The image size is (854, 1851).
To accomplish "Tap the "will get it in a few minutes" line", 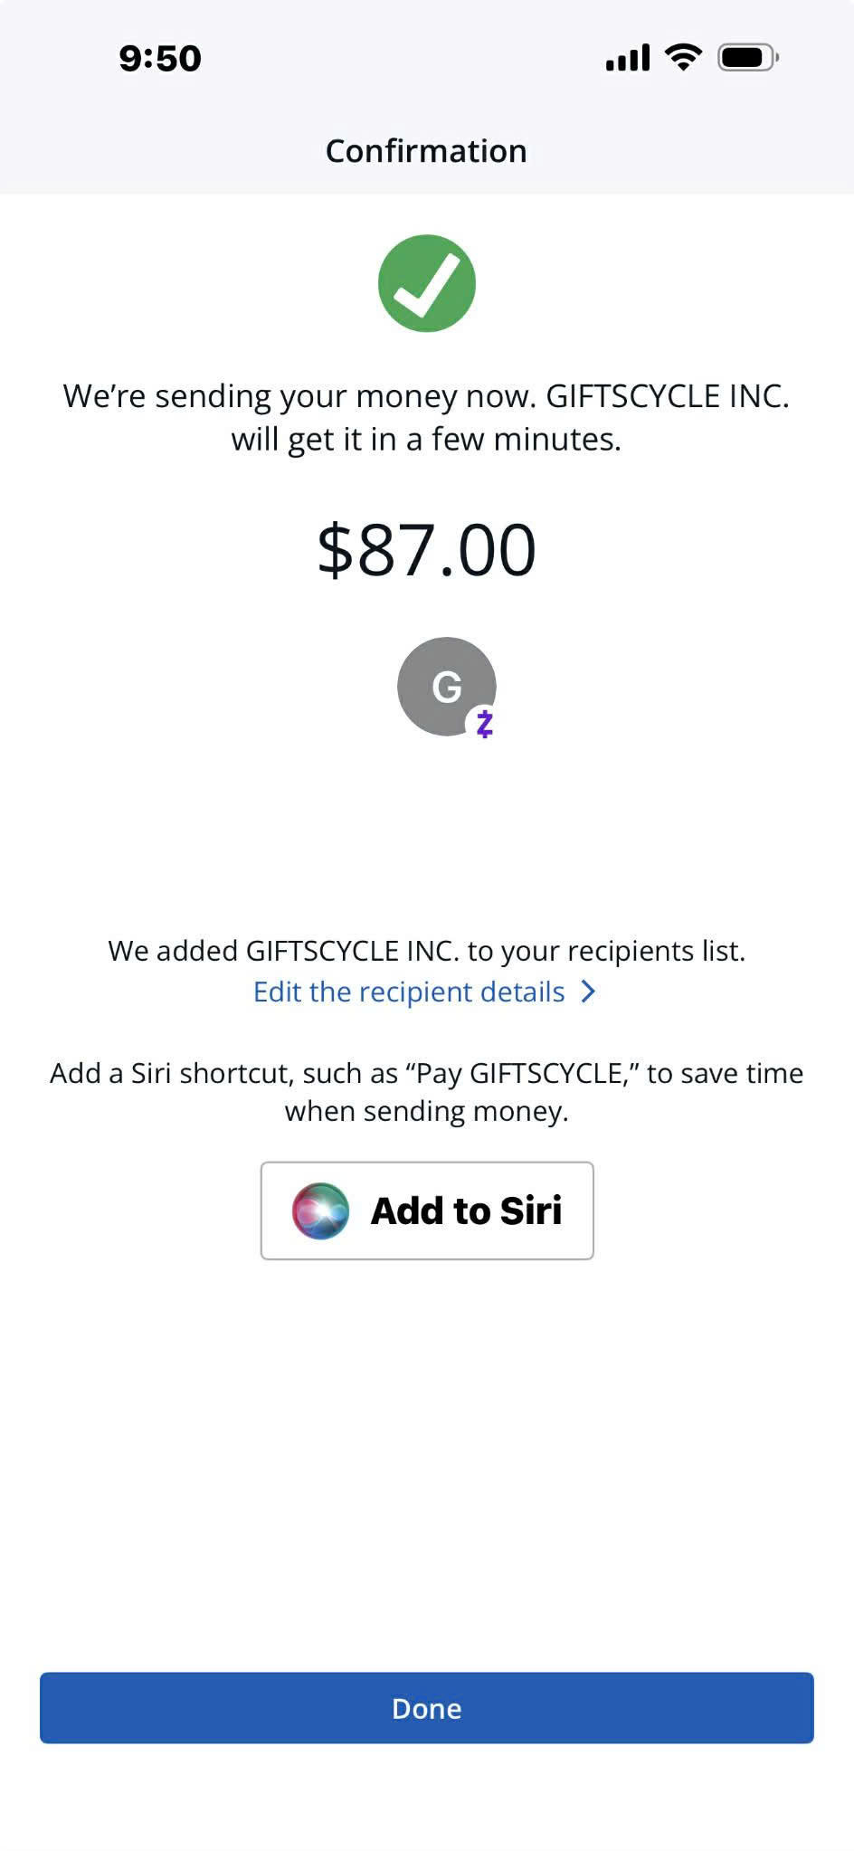I will pyautogui.click(x=426, y=440).
